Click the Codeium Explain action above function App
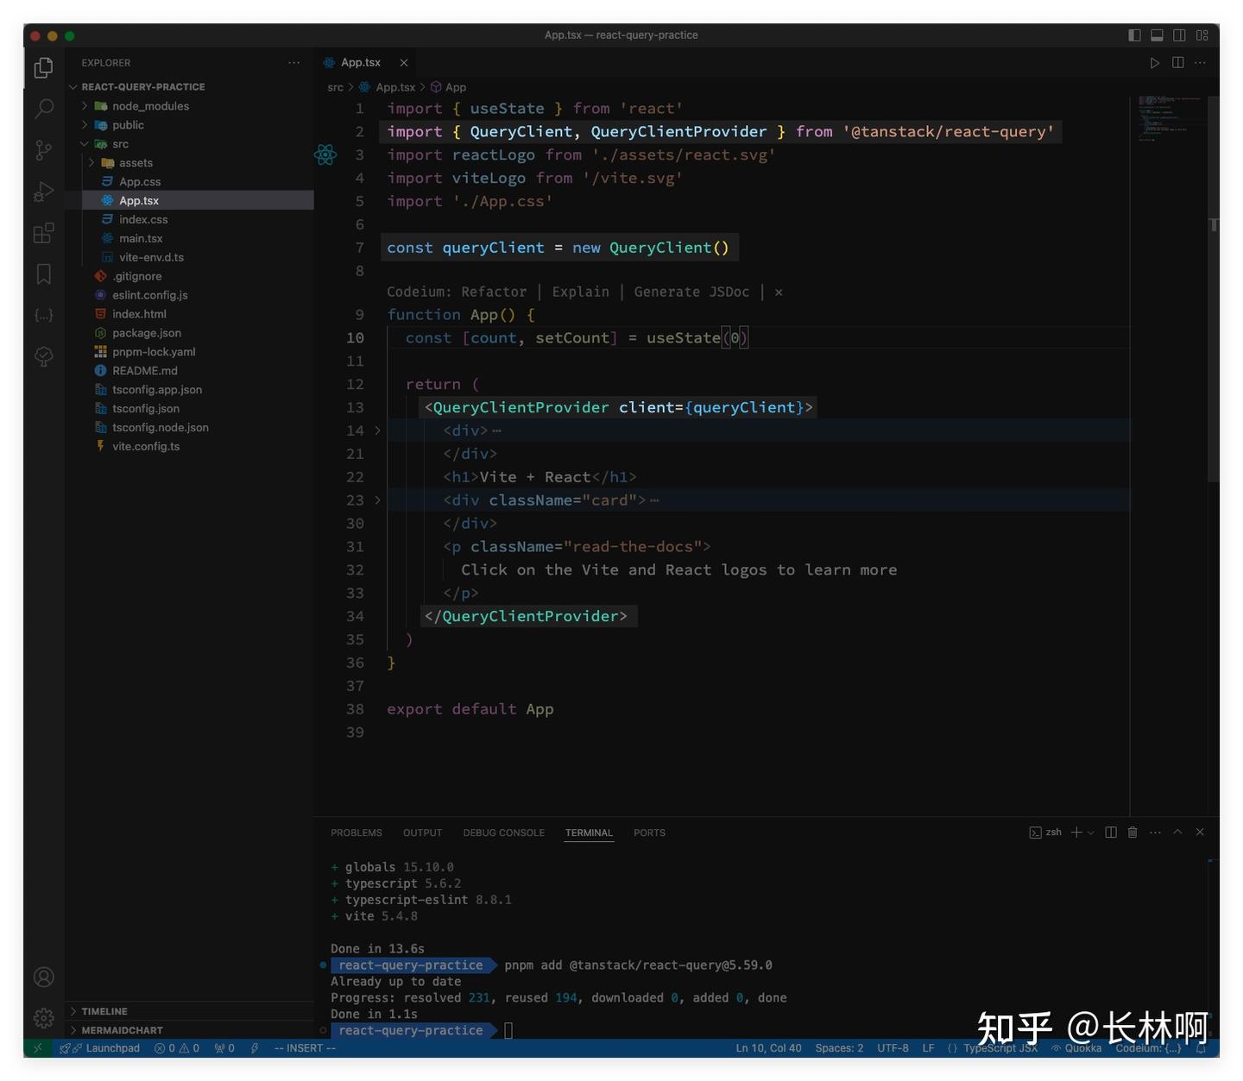The image size is (1243, 1081). pyautogui.click(x=580, y=292)
